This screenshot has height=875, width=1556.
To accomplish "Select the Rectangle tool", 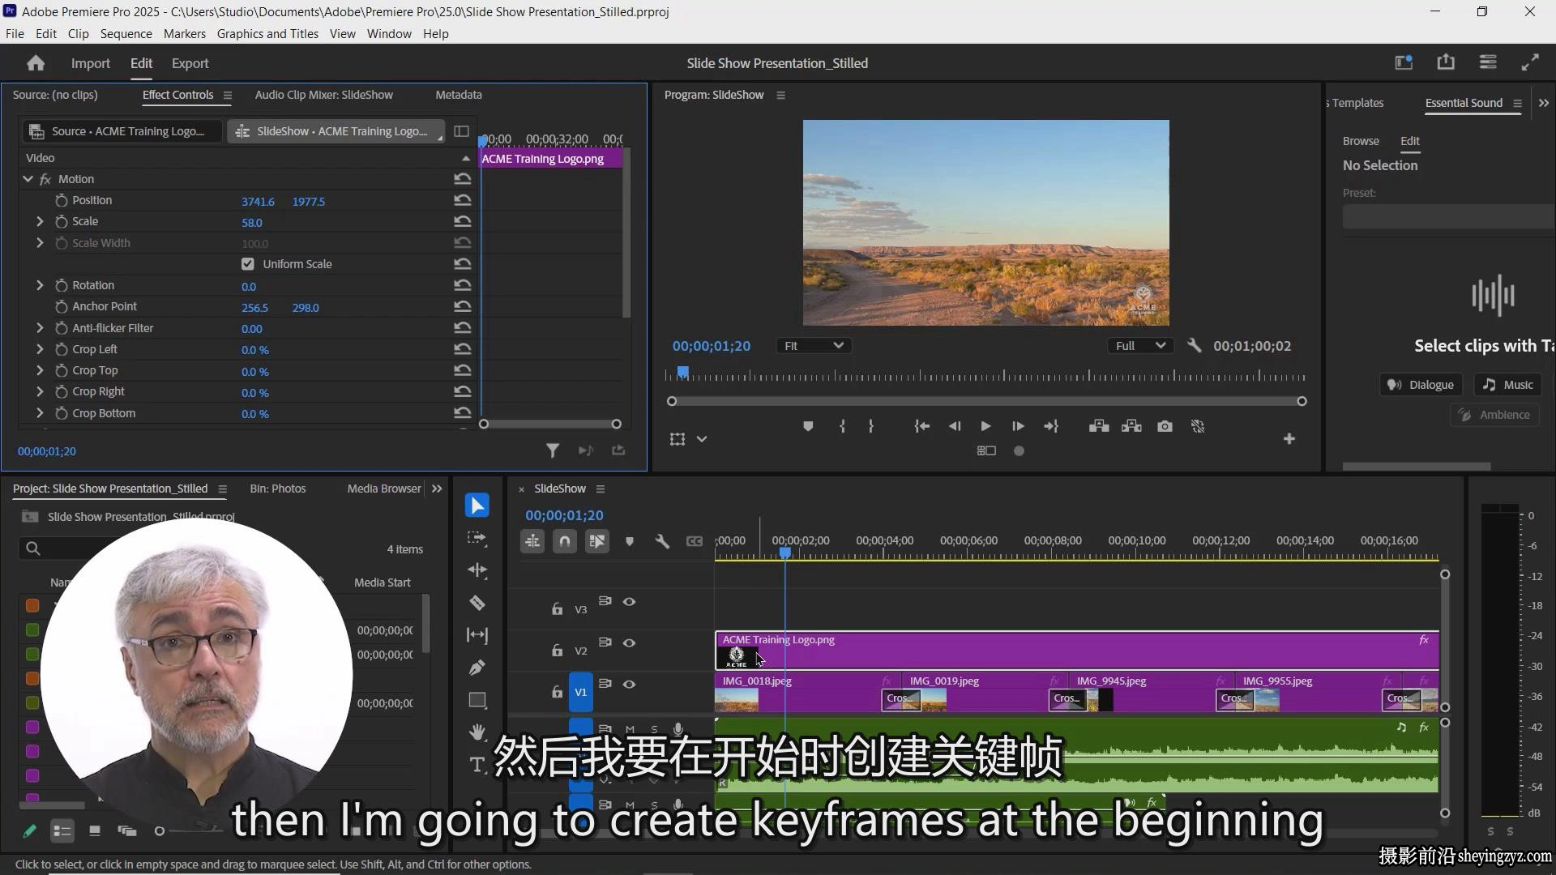I will [x=477, y=700].
